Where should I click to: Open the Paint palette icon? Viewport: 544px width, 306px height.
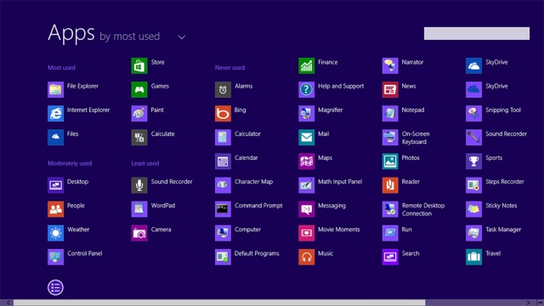click(x=139, y=113)
